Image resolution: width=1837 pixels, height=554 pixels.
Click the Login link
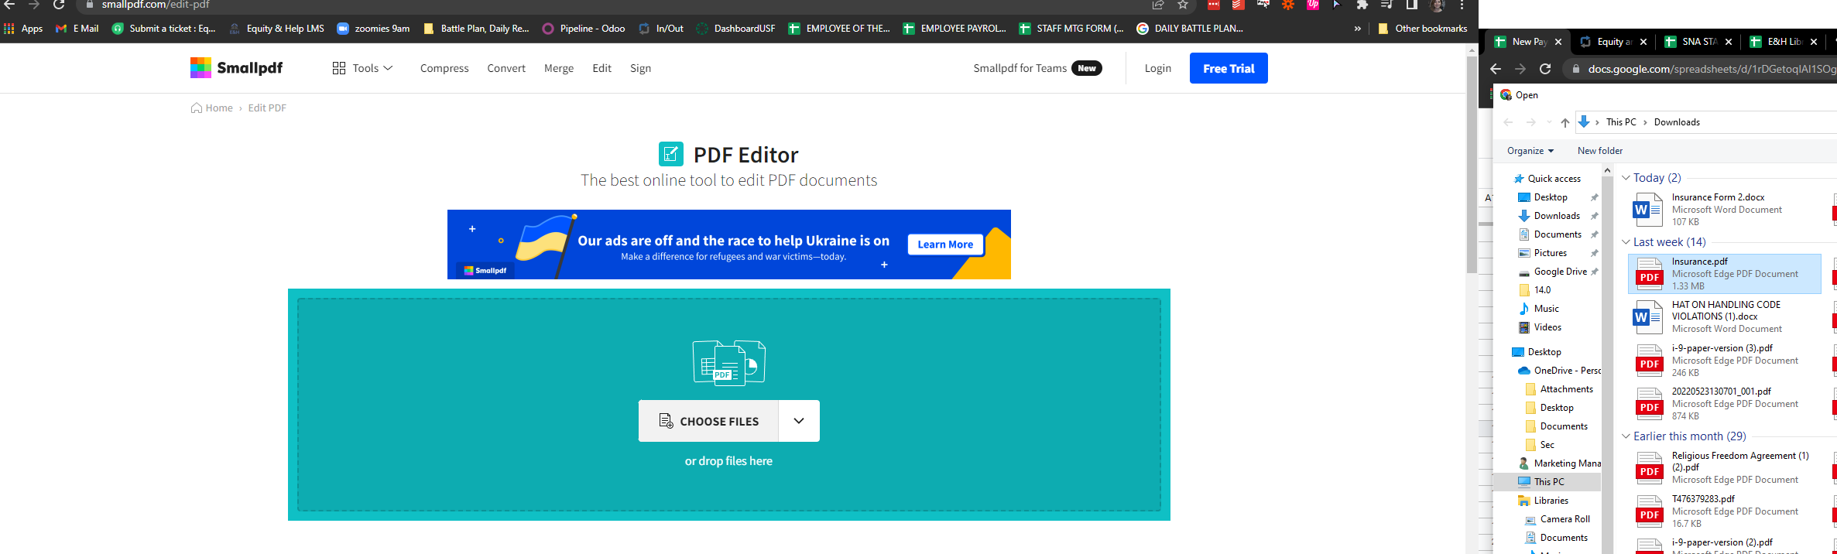tap(1158, 68)
